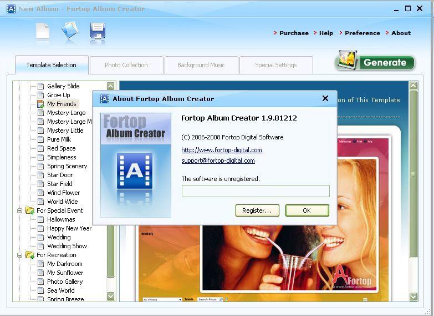This screenshot has width=434, height=316.
Task: Select the My Friends template
Action: click(62, 104)
